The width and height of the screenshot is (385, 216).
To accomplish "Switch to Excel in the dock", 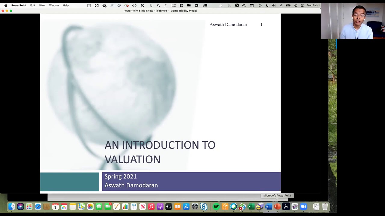I will pos(251,207).
